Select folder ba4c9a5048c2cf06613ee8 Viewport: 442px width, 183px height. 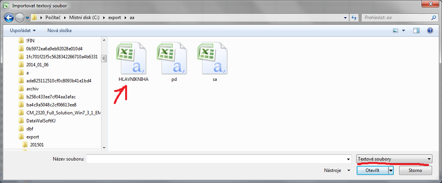point(51,105)
